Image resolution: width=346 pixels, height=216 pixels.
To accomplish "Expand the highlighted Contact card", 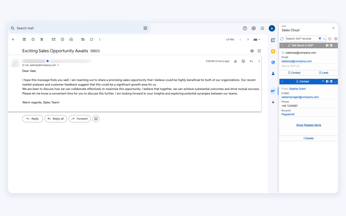I will 282,81.
